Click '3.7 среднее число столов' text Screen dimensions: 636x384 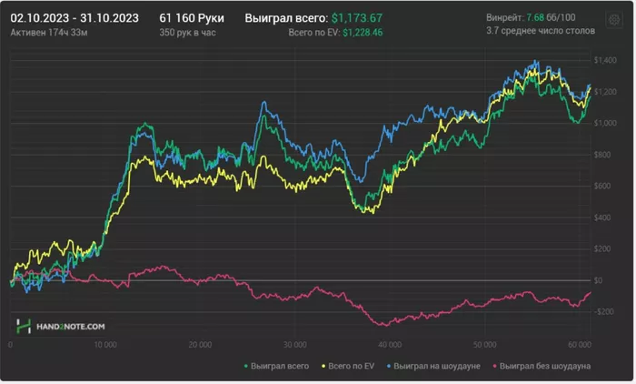541,31
